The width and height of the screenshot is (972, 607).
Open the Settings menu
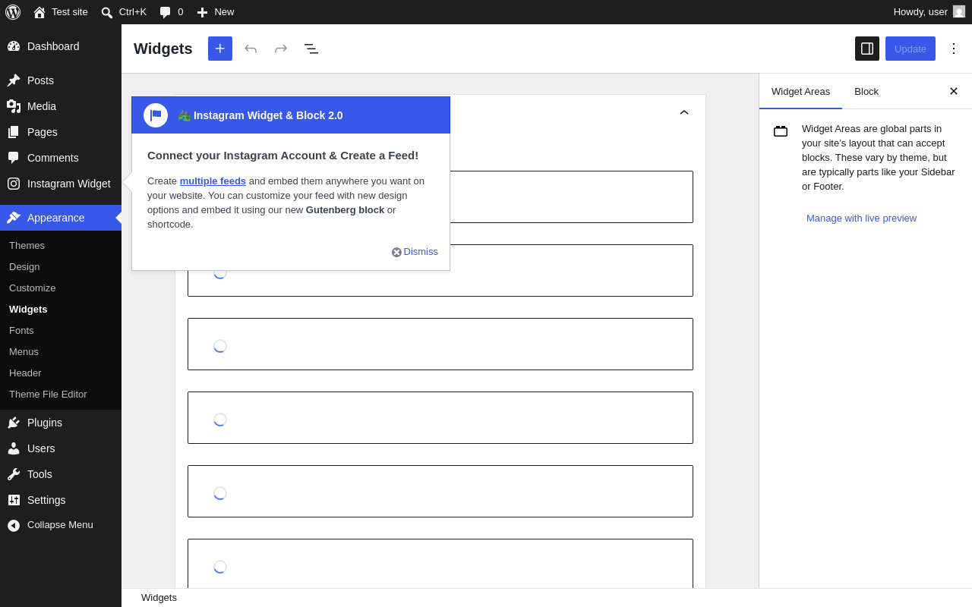coord(61,500)
